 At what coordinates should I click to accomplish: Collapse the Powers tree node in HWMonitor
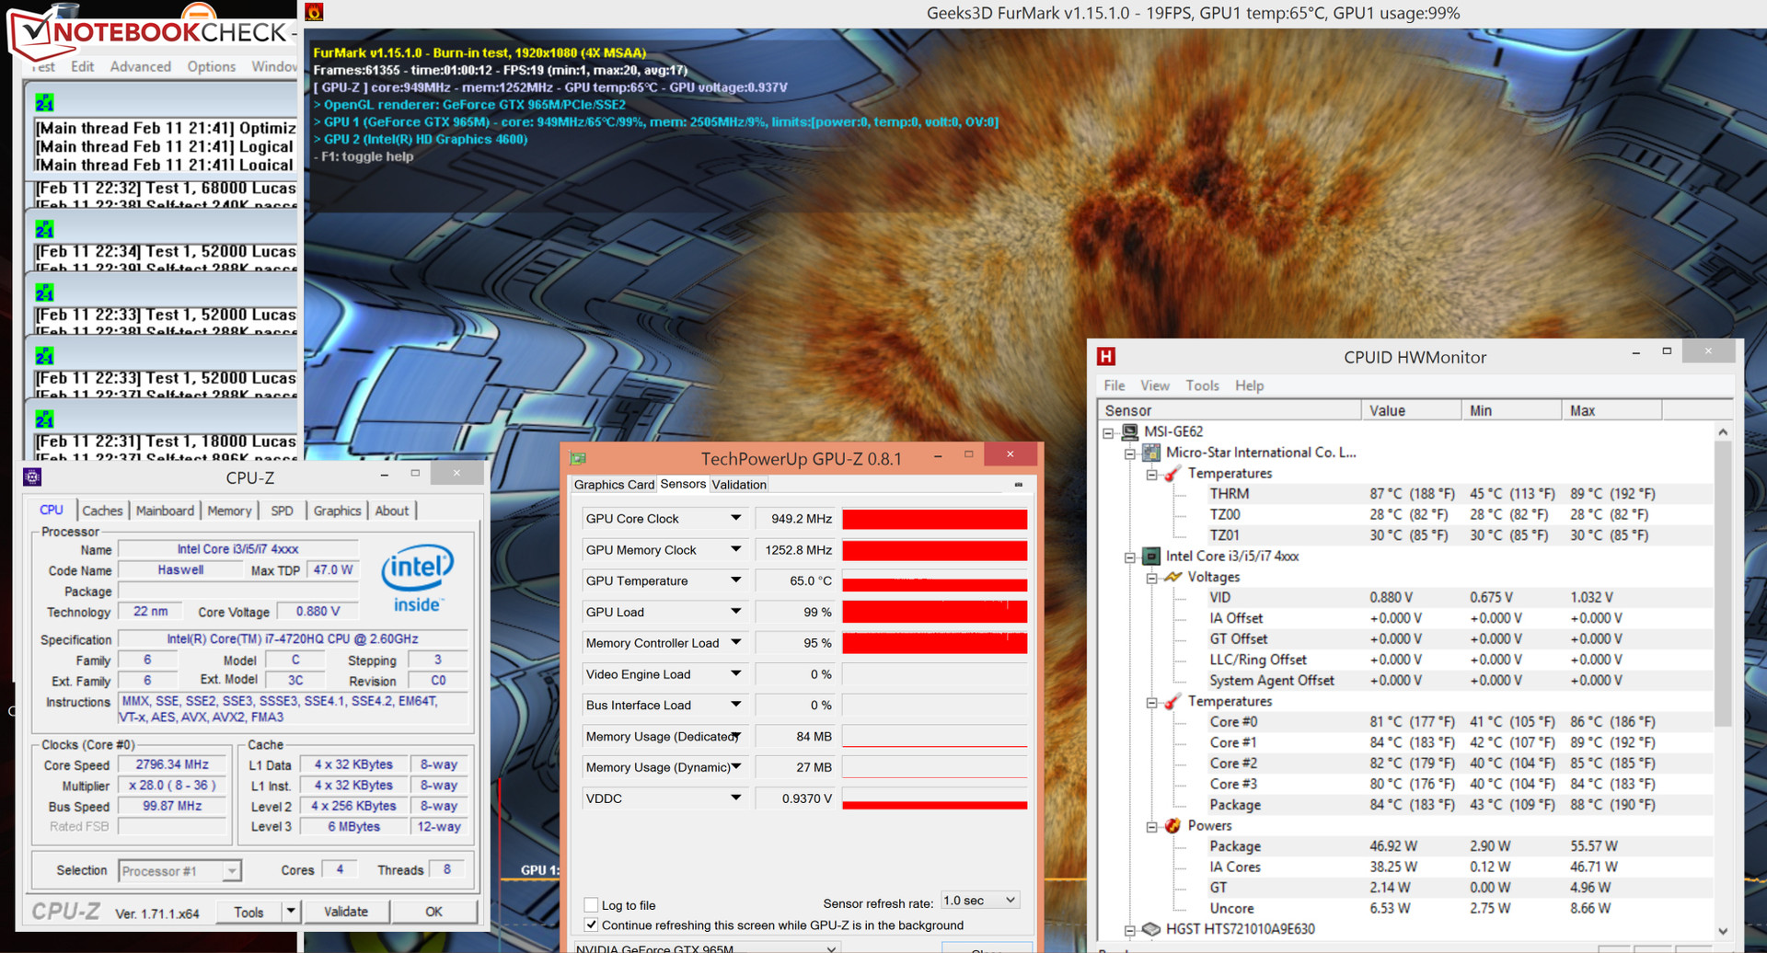[1151, 826]
